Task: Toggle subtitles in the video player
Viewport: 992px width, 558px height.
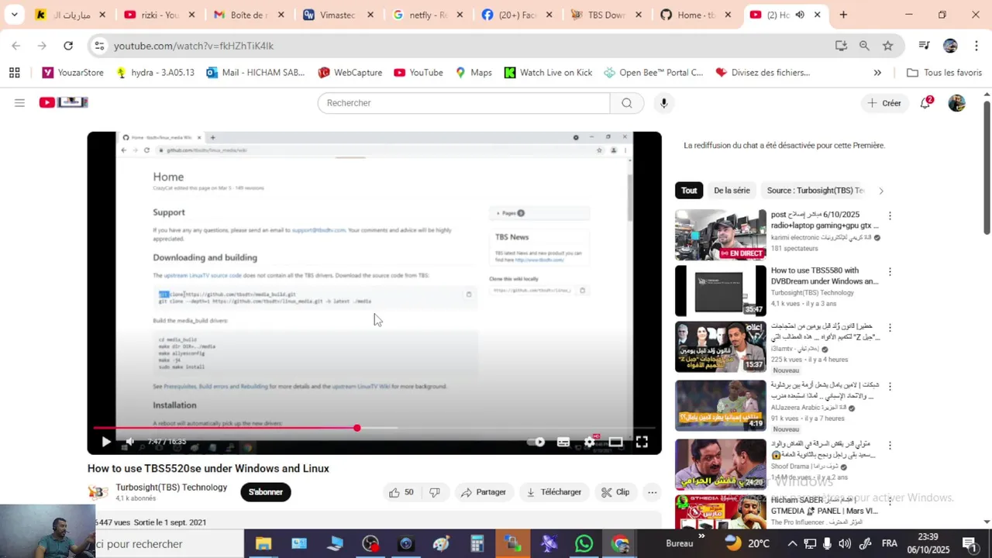Action: point(563,442)
